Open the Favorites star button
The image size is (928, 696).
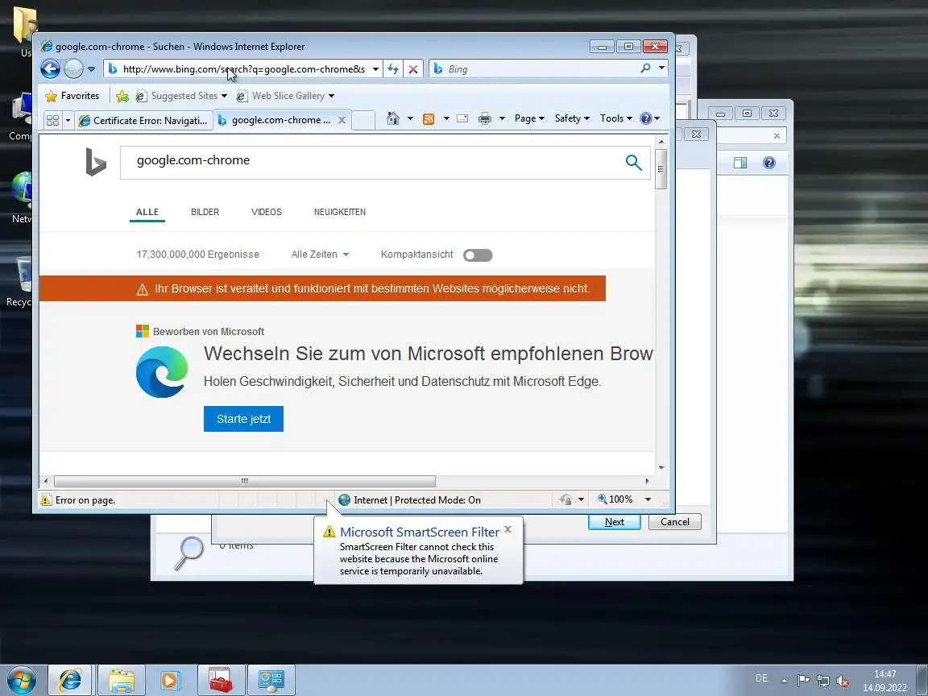(72, 96)
